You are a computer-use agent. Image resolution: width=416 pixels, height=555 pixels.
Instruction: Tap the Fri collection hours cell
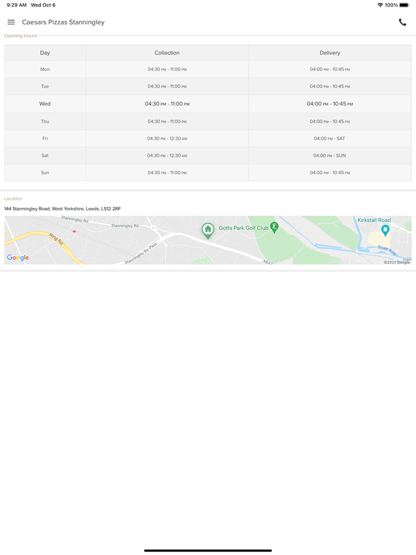click(x=167, y=138)
